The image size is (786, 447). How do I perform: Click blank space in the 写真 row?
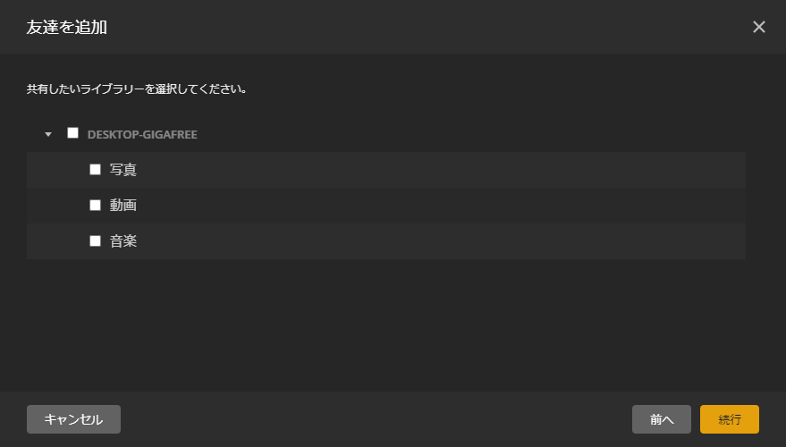click(x=441, y=170)
